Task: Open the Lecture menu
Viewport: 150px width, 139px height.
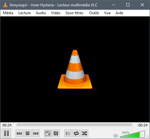Action: (24, 13)
